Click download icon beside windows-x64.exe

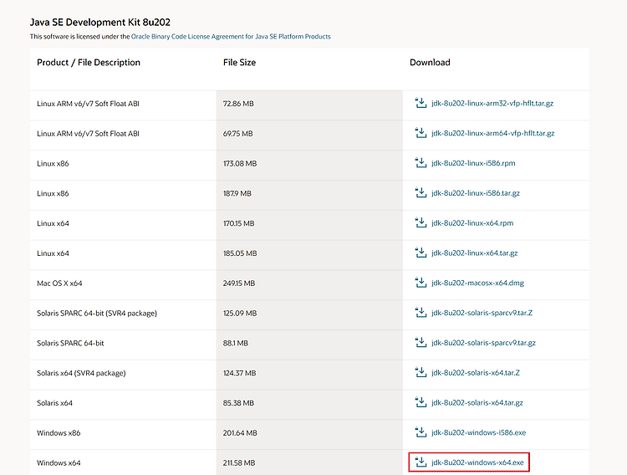(421, 462)
